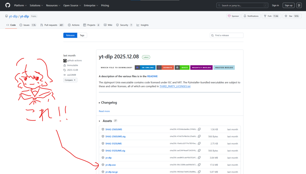
Task: Click the Sponsor heart button
Action: pyautogui.click(x=233, y=16)
